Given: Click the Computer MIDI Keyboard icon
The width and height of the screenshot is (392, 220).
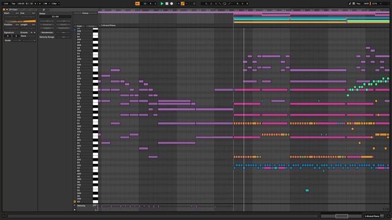Looking at the screenshot, I should pos(354,4).
